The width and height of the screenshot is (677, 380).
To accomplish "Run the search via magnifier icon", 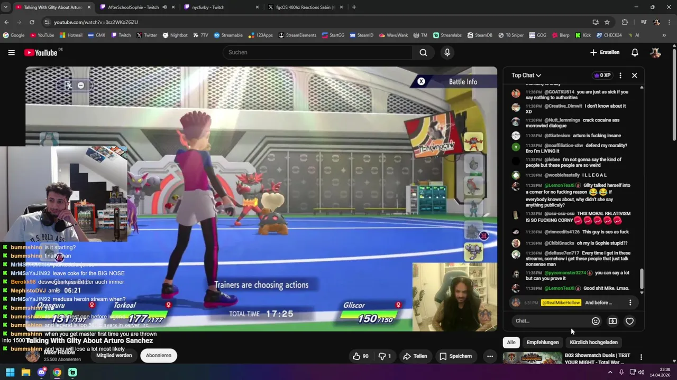I will pos(423,52).
